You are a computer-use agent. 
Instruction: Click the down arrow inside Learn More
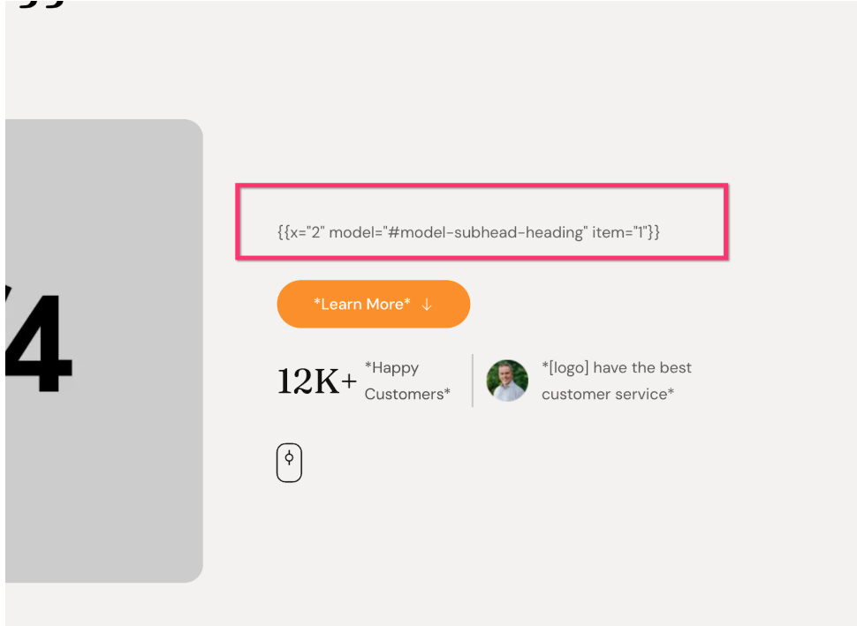coord(427,304)
